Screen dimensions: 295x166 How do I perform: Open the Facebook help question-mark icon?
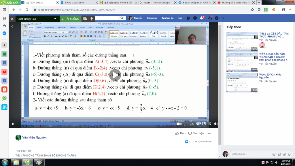217,18
